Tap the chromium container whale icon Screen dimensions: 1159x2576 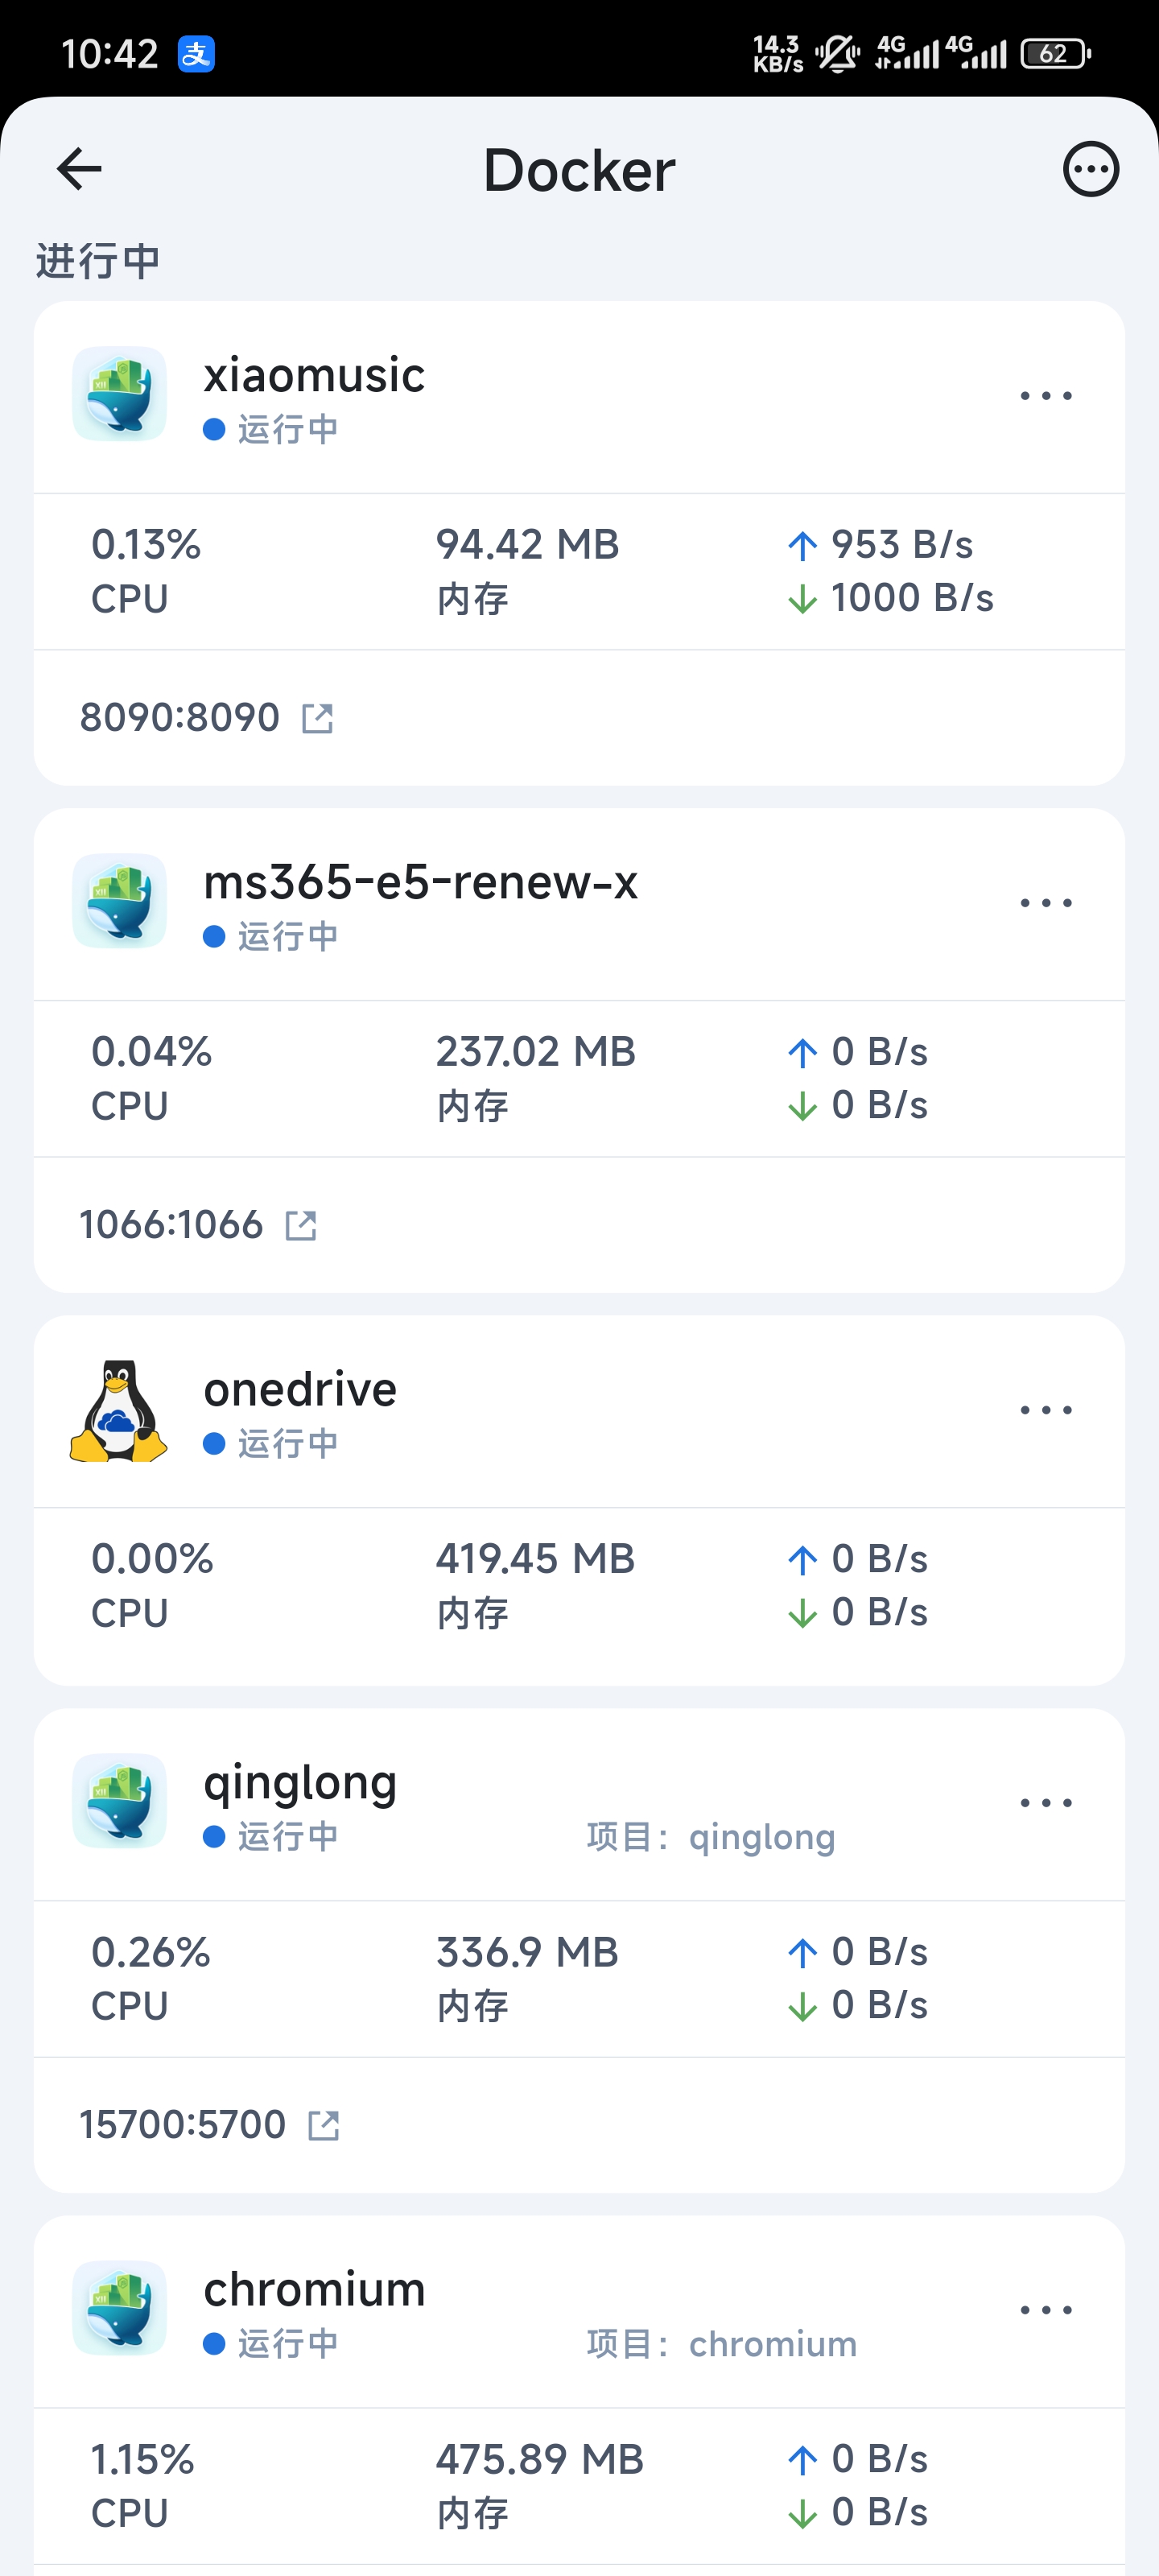pyautogui.click(x=119, y=2308)
